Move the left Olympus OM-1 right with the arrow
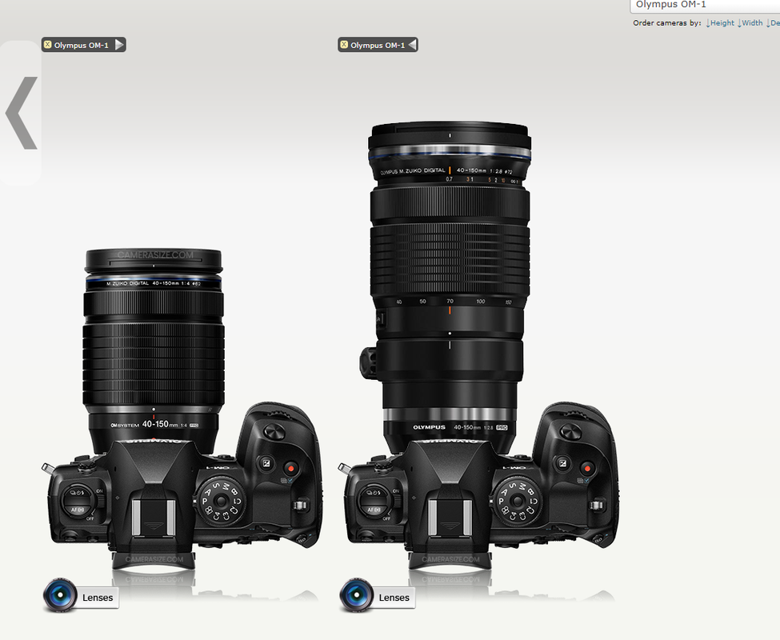Screen dimensions: 780x640 119,45
